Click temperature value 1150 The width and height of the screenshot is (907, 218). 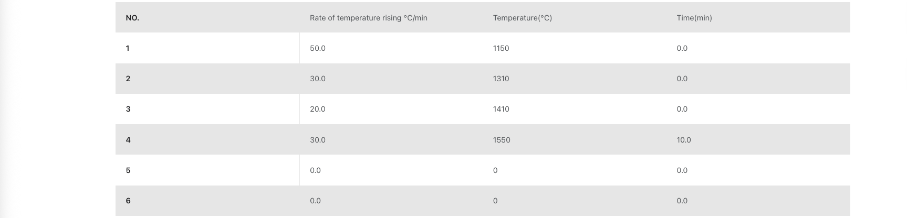tap(501, 48)
